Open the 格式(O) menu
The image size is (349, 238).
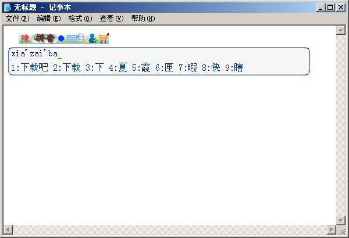click(80, 19)
